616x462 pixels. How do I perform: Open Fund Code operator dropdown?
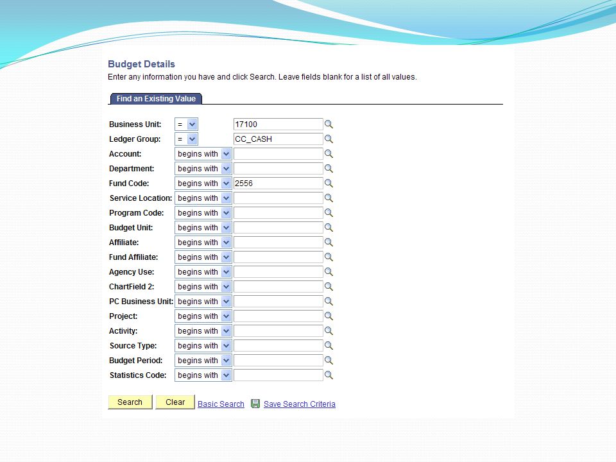click(x=203, y=183)
